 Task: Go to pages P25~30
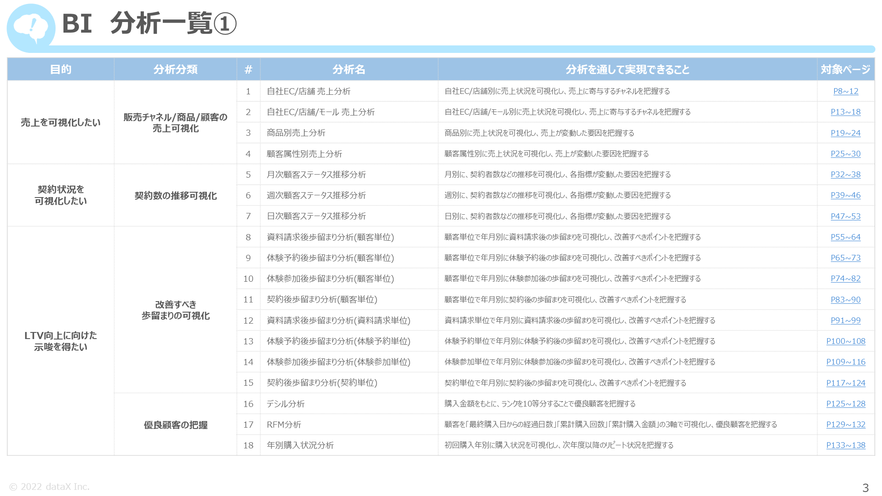(845, 154)
